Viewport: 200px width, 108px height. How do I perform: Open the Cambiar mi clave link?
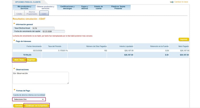tap(182, 2)
